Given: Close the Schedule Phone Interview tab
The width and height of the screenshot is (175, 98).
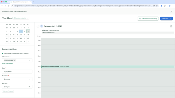Looking at the screenshot, I should pyautogui.click(x=30, y=2).
